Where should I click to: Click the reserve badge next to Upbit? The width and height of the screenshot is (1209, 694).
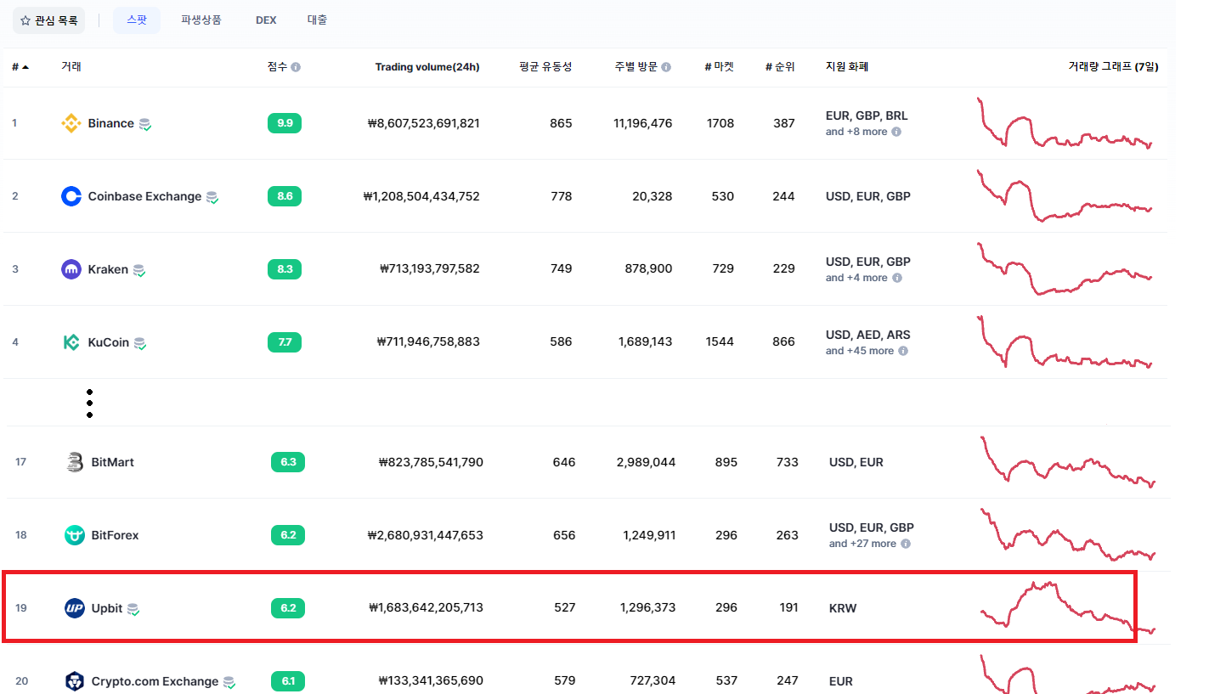click(x=133, y=610)
